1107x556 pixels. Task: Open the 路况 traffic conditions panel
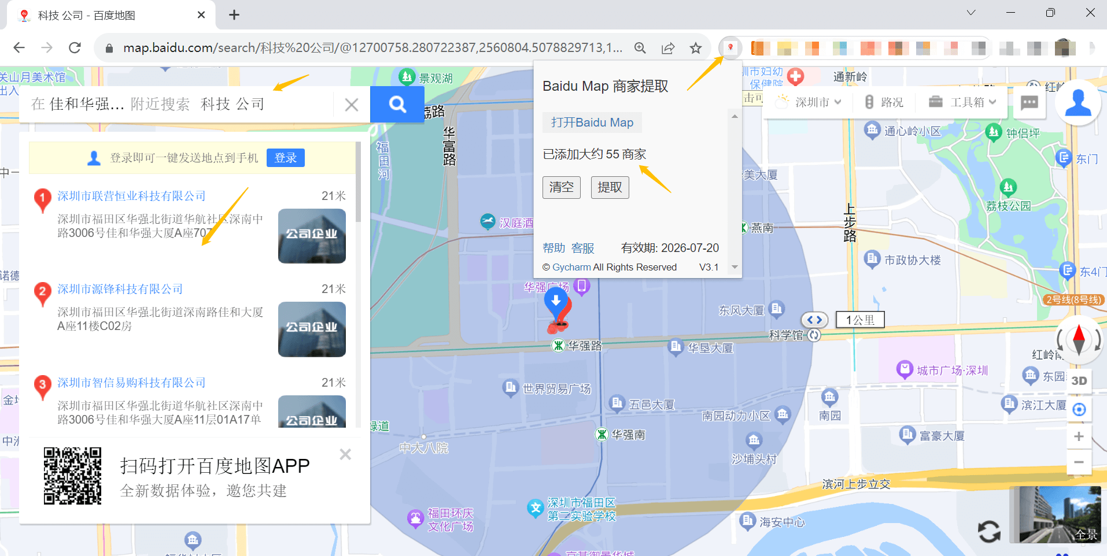click(884, 102)
